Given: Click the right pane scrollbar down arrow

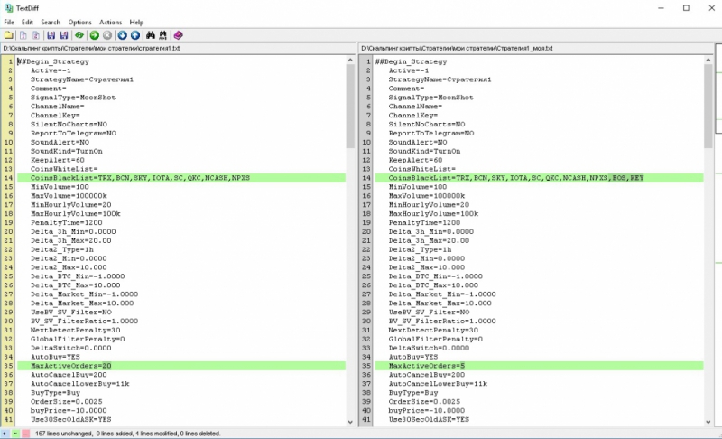Looking at the screenshot, I should click(708, 422).
